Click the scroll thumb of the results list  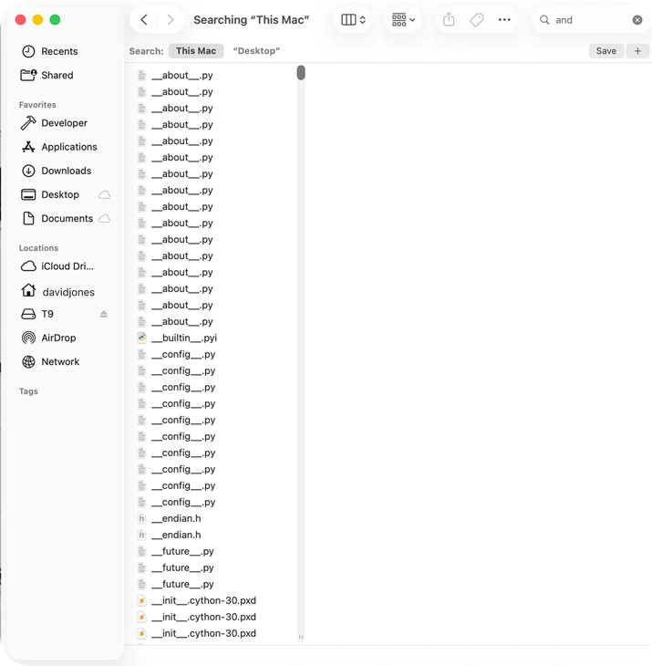point(301,72)
